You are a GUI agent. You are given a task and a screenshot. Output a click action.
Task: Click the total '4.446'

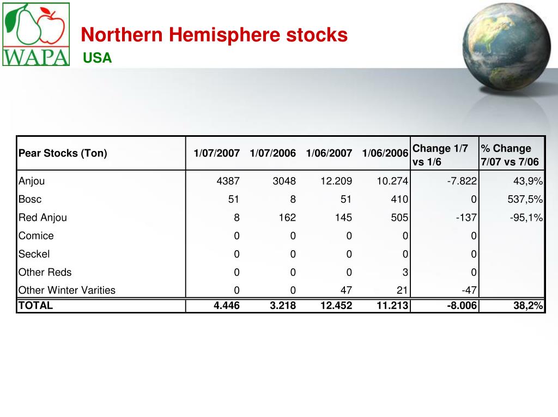227,306
